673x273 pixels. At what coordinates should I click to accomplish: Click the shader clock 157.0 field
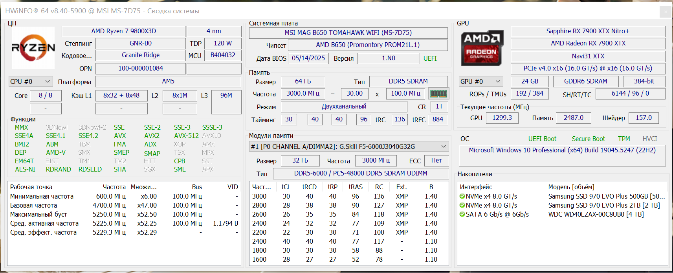click(x=644, y=118)
